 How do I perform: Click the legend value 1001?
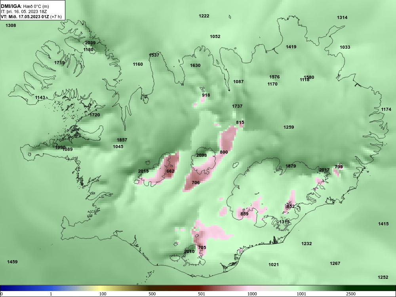click(x=301, y=294)
